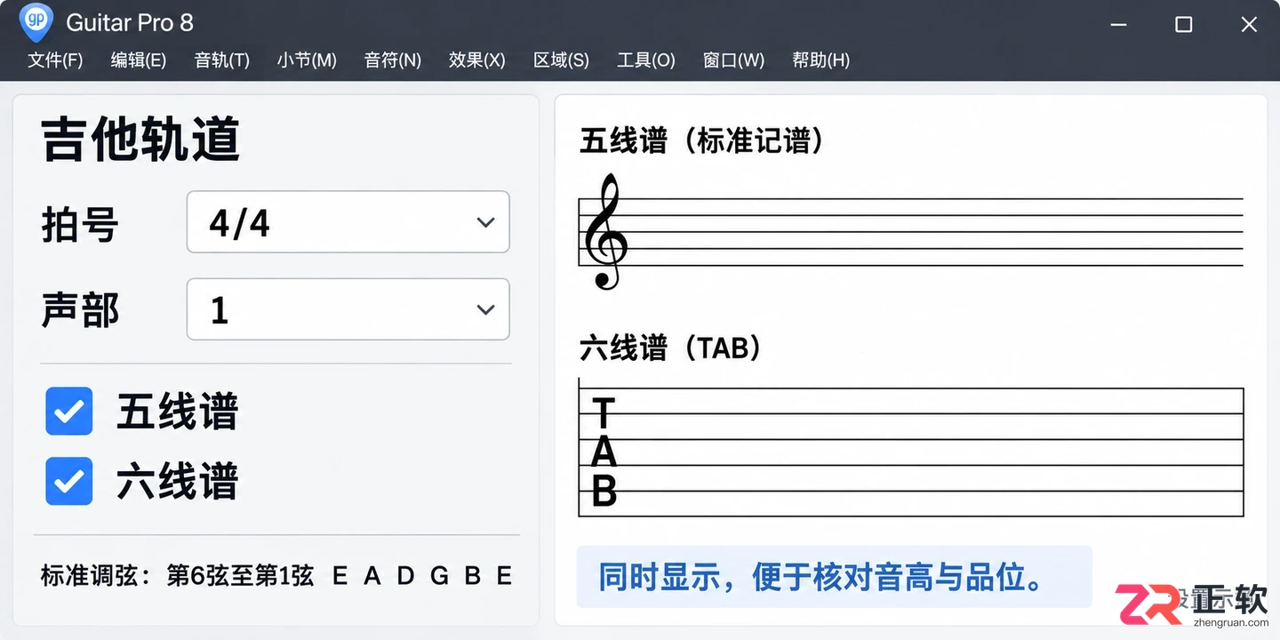The height and width of the screenshot is (640, 1280).
Task: Close the Guitar Pro 8 window
Action: point(1249,24)
